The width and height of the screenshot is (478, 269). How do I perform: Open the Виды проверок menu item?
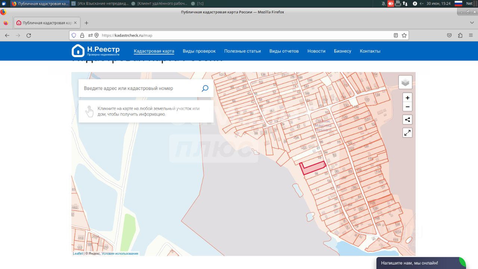tap(199, 51)
